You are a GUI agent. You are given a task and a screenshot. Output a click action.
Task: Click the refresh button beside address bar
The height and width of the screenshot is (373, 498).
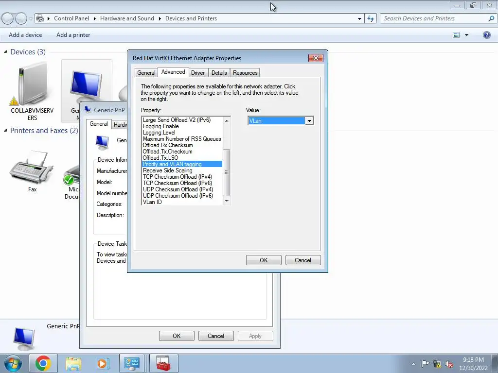tap(370, 19)
